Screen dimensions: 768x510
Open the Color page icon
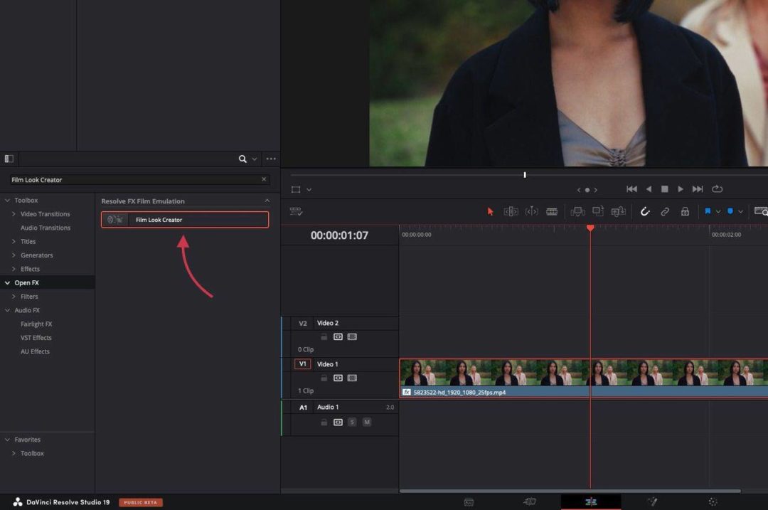[x=713, y=501]
